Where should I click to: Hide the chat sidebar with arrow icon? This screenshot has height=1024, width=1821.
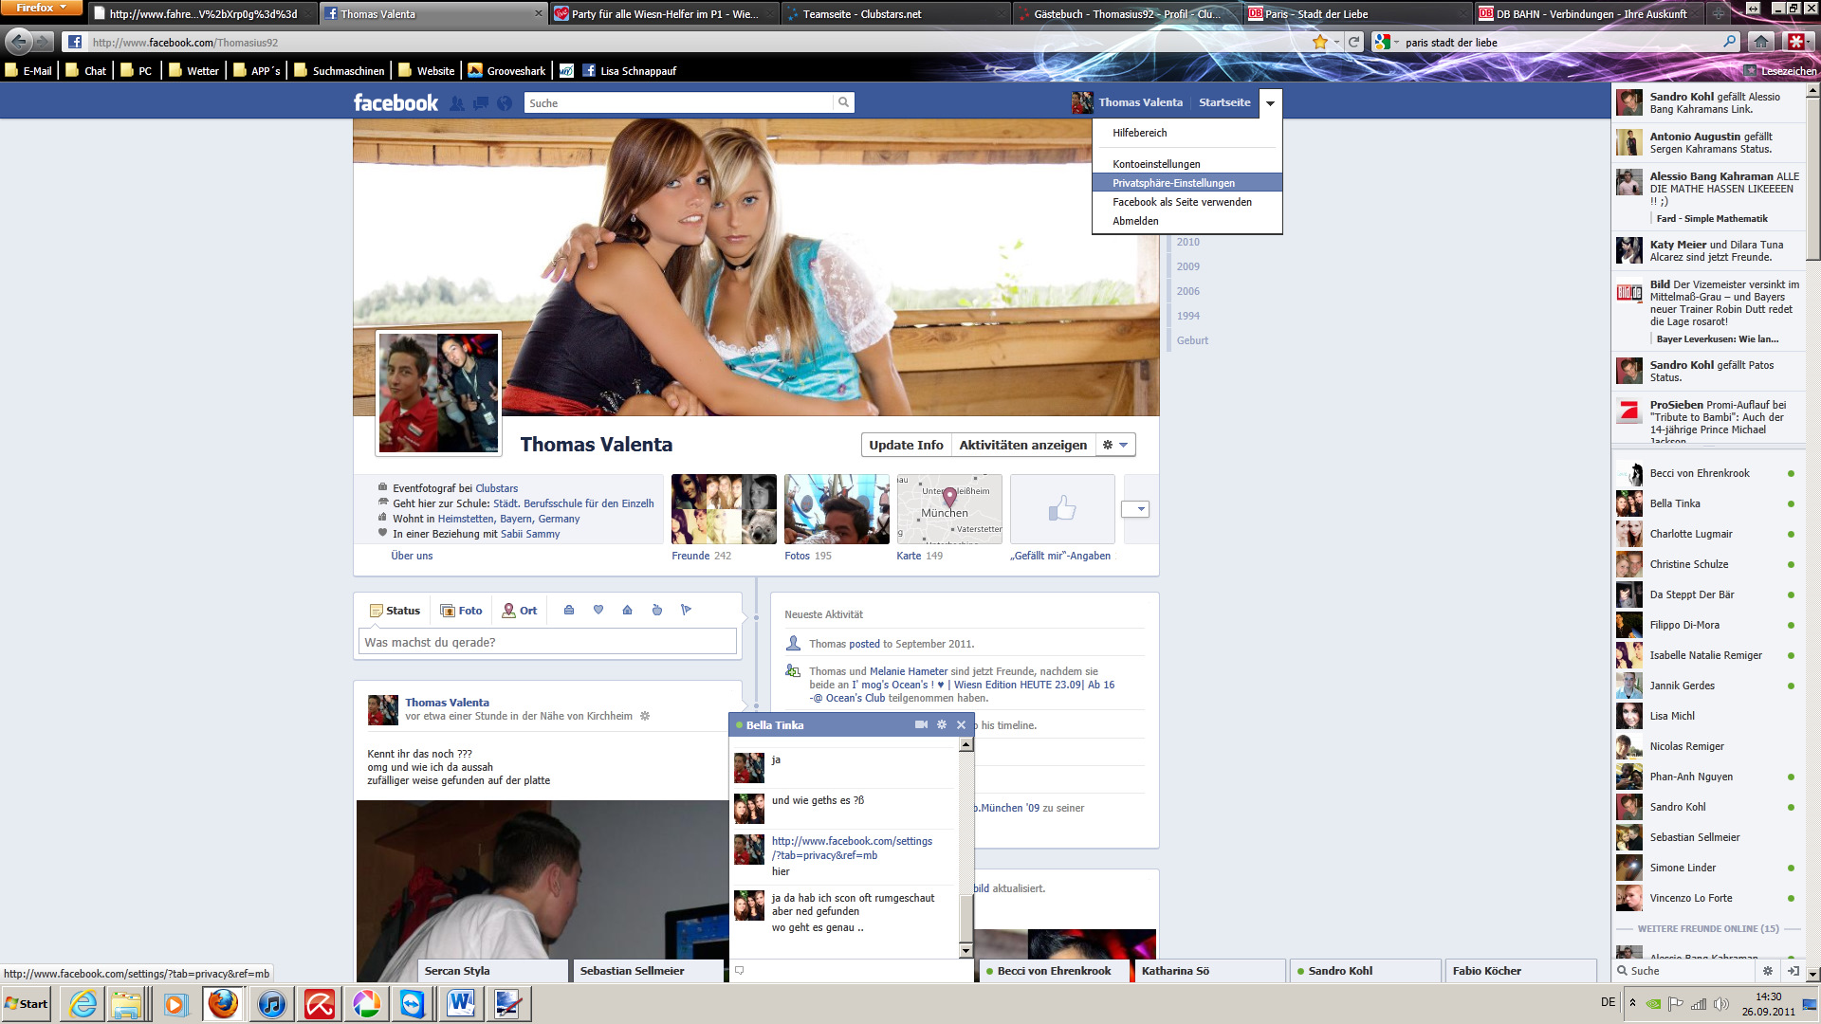1793,971
